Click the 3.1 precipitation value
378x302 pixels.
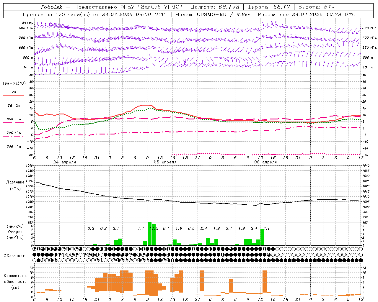116,228
